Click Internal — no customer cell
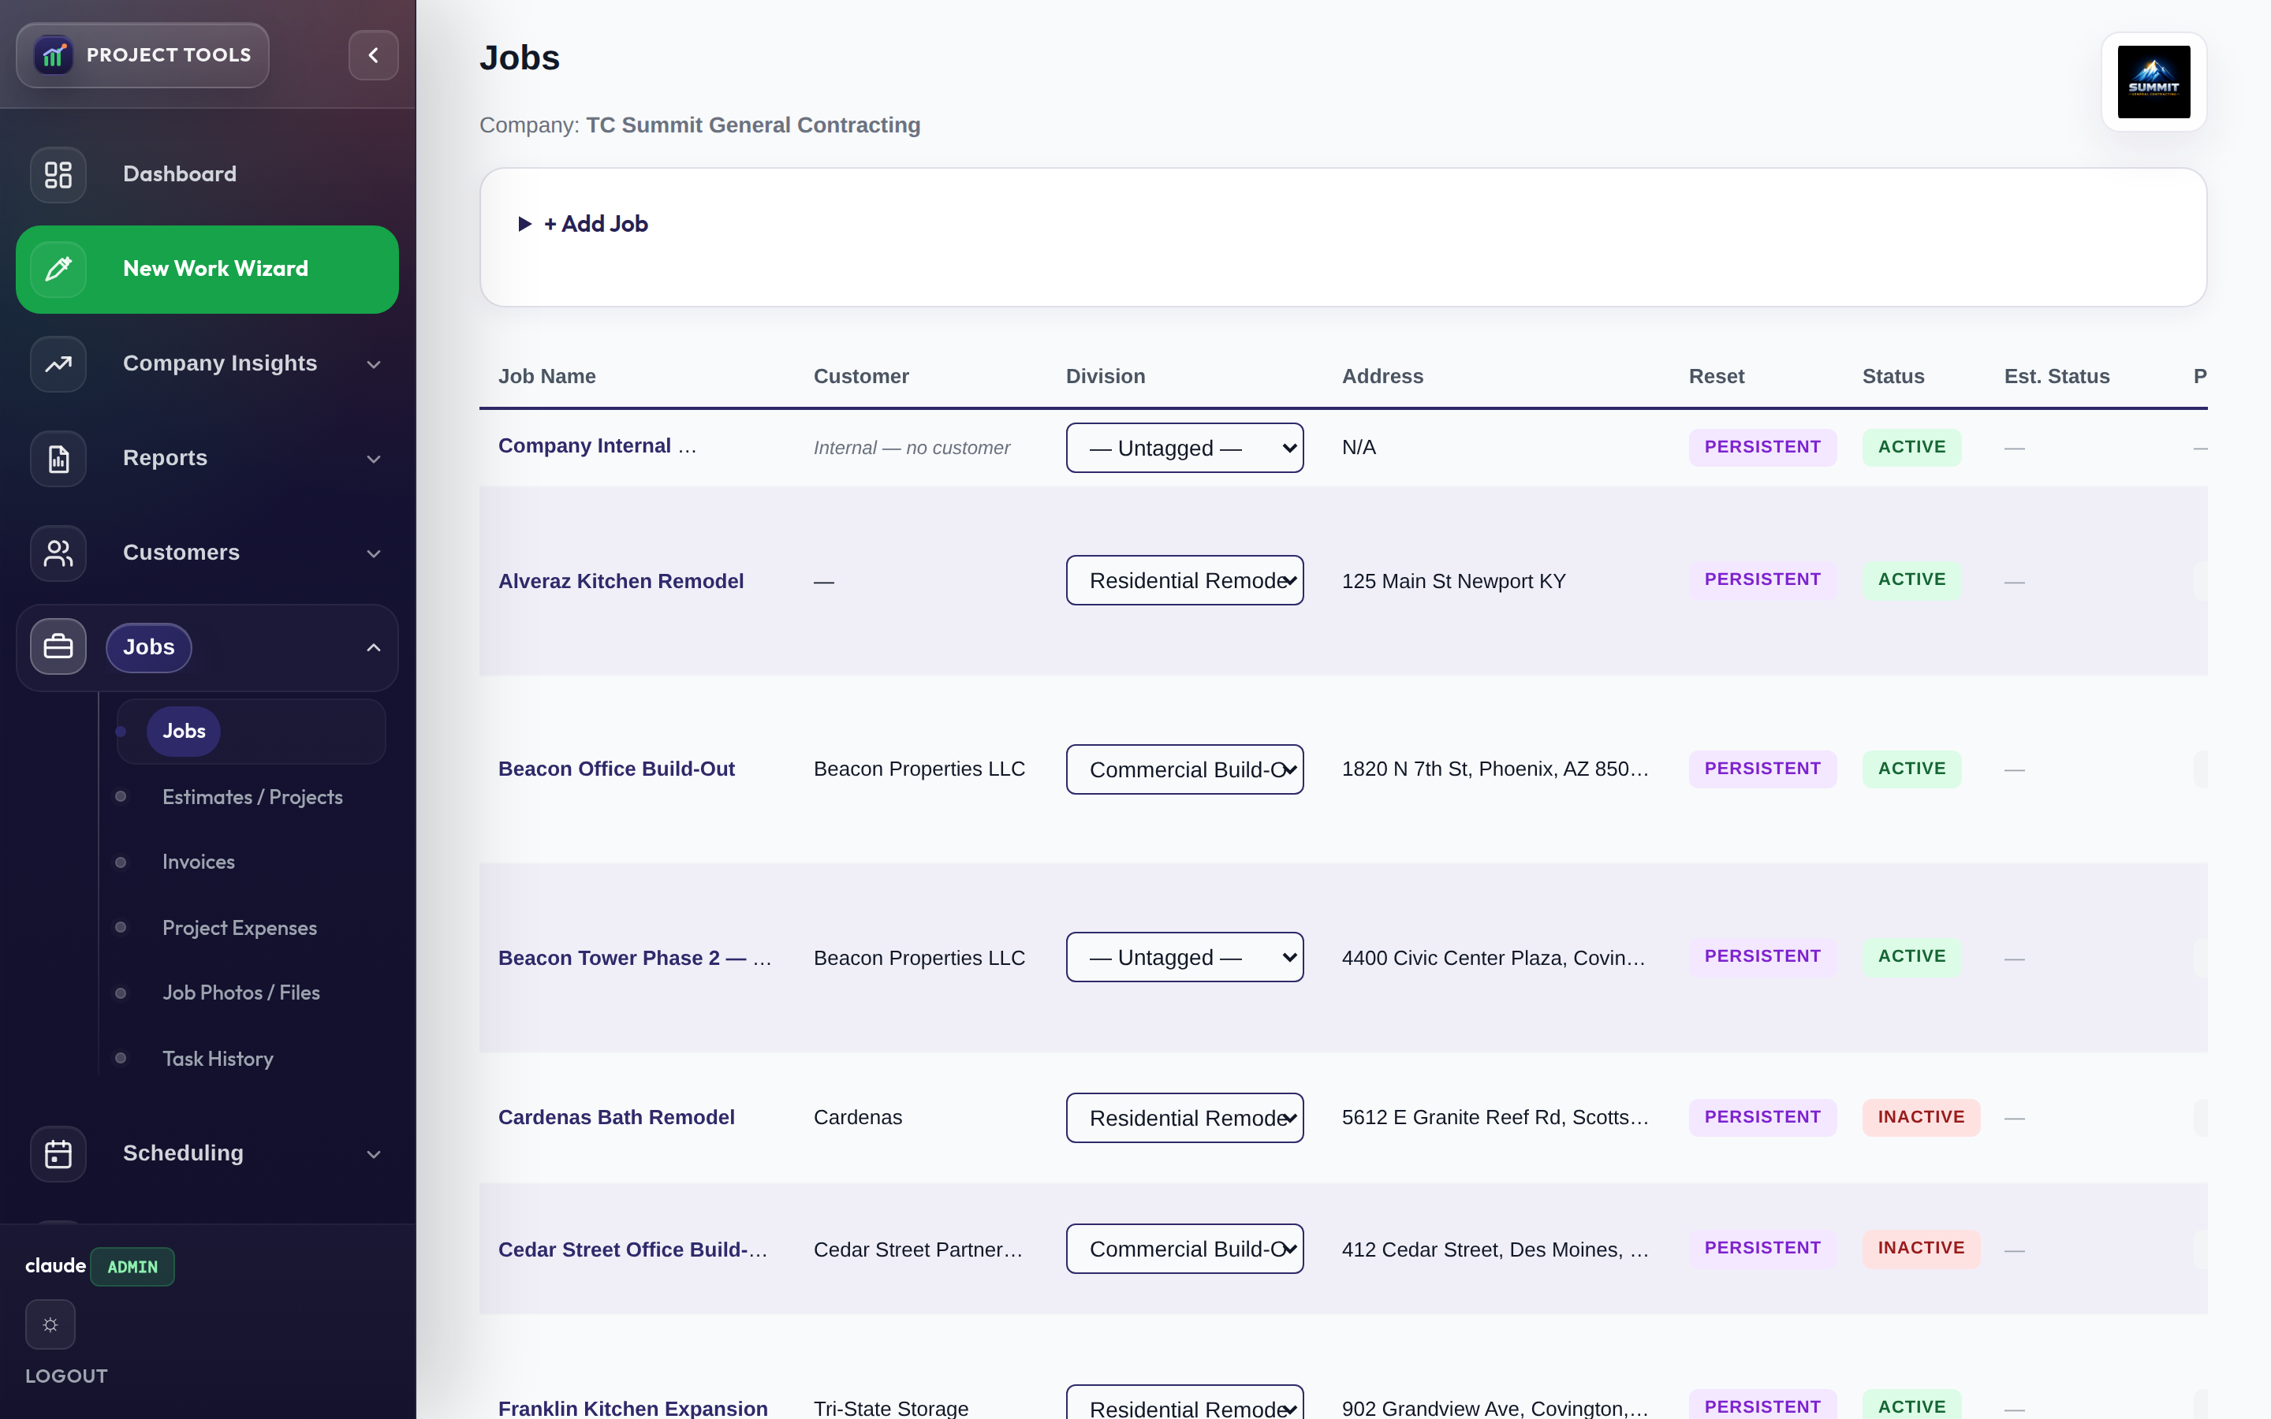Image resolution: width=2271 pixels, height=1419 pixels. pos(912,449)
